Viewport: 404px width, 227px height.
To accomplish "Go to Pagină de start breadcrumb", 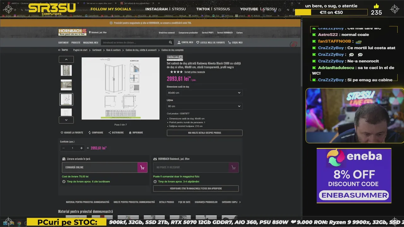I will pos(80,50).
